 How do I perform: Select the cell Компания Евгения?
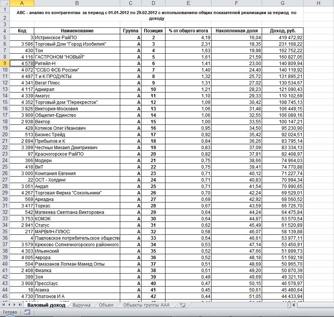pos(77,173)
